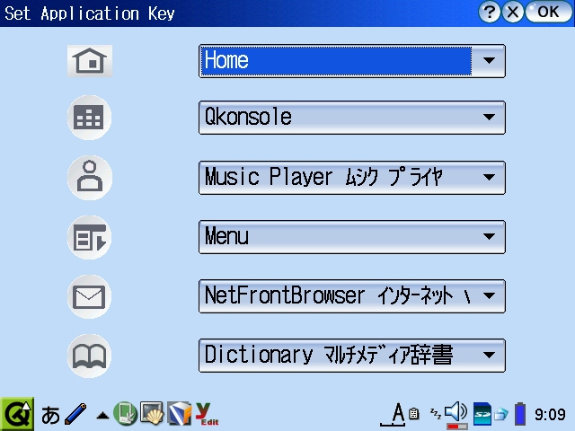
Task: Click the Home key icon
Action: (90, 61)
